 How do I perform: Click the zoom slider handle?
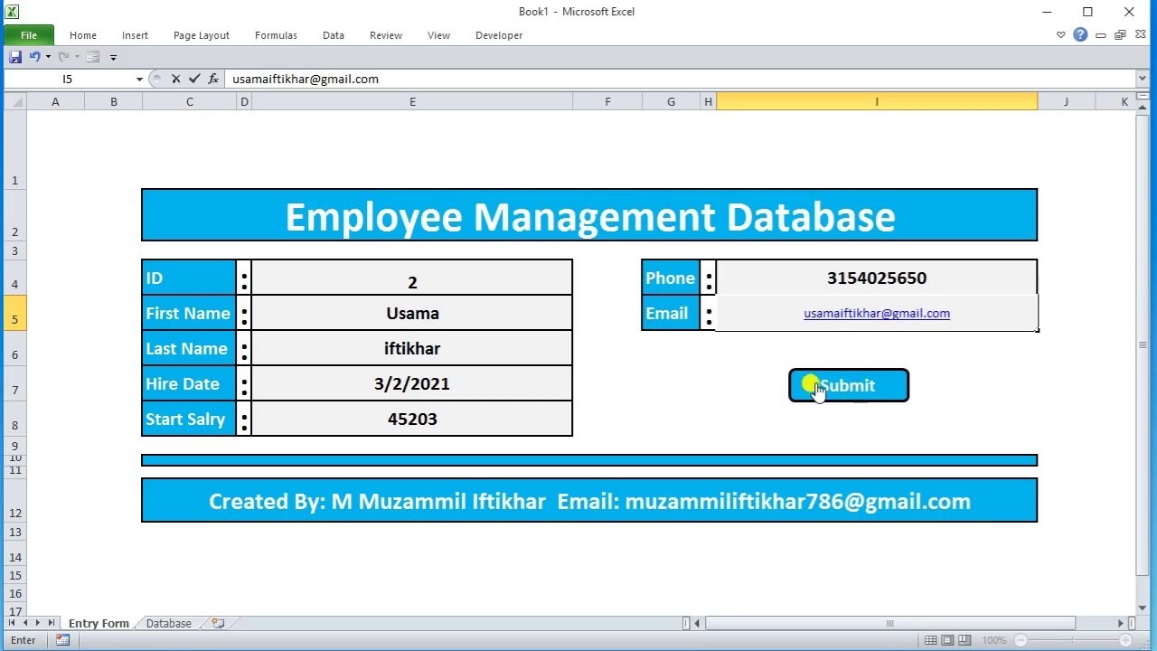tap(1073, 640)
